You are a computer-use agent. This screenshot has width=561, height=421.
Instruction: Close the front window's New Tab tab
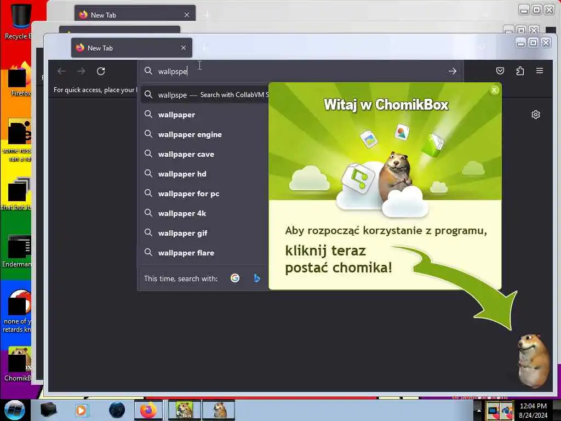[x=184, y=48]
